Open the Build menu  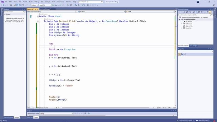tap(31, 2)
